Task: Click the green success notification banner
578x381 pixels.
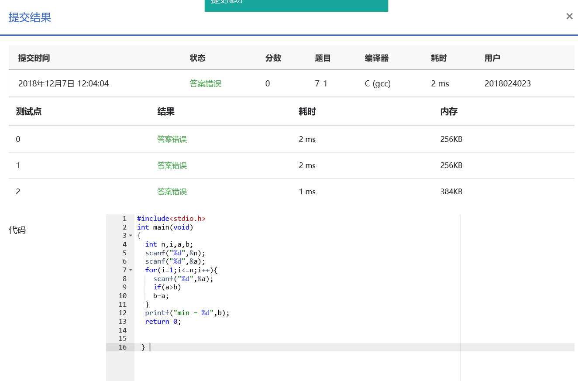Action: click(x=296, y=6)
